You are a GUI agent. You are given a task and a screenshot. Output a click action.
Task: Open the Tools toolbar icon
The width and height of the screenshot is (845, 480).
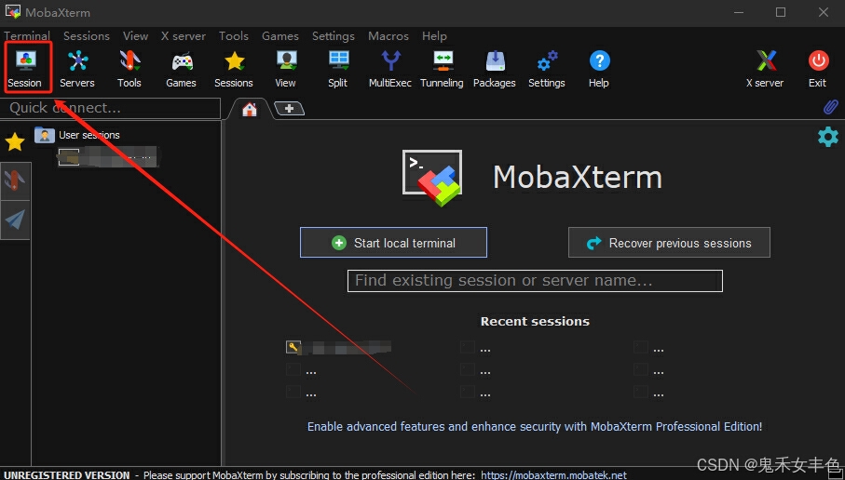[129, 69]
